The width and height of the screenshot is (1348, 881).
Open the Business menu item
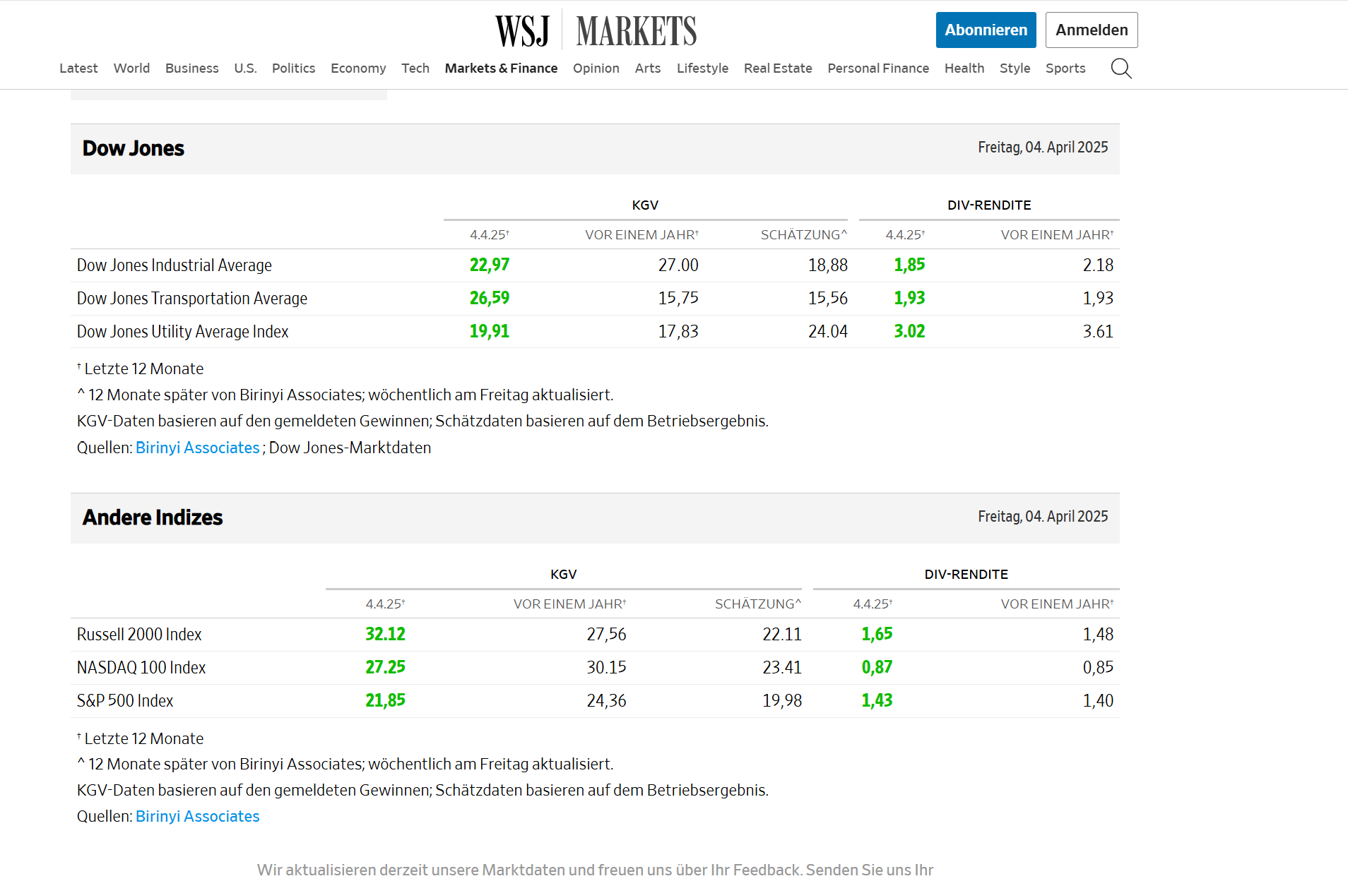coord(191,68)
